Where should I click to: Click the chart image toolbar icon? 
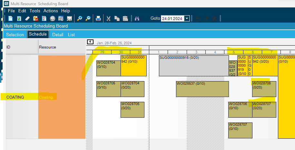tap(69, 18)
